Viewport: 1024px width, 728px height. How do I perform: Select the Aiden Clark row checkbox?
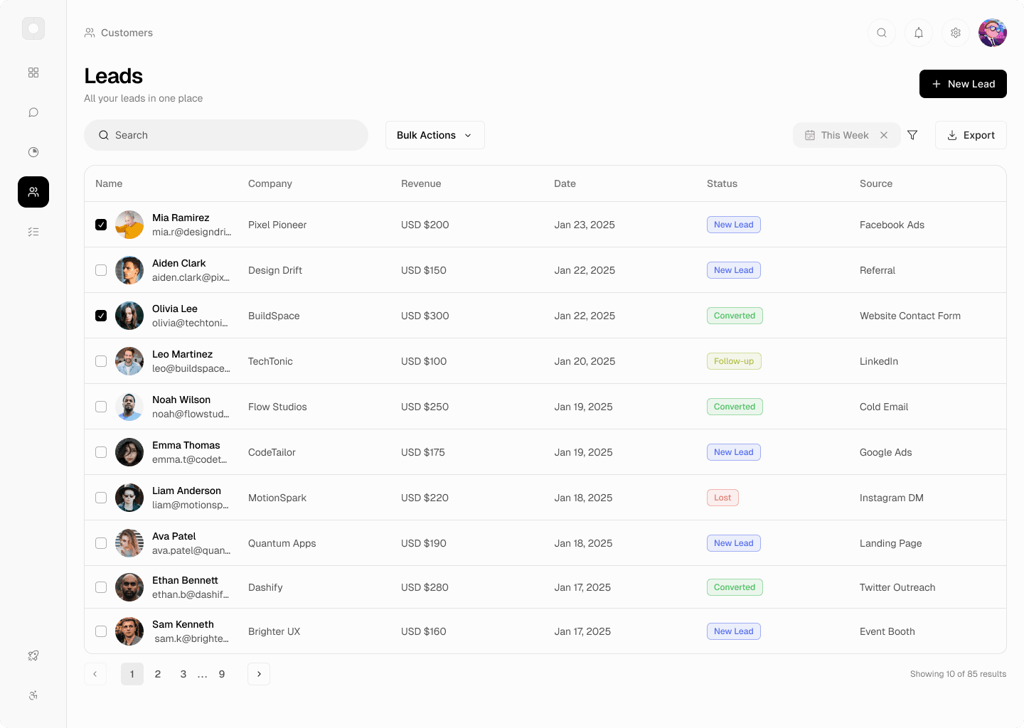click(x=101, y=270)
